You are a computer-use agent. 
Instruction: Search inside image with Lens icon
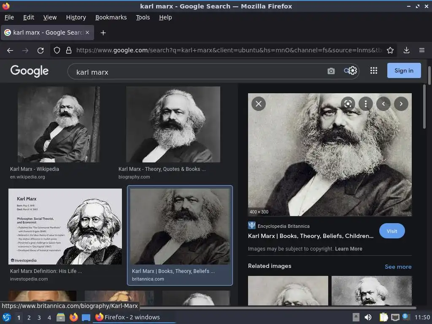pos(348,104)
